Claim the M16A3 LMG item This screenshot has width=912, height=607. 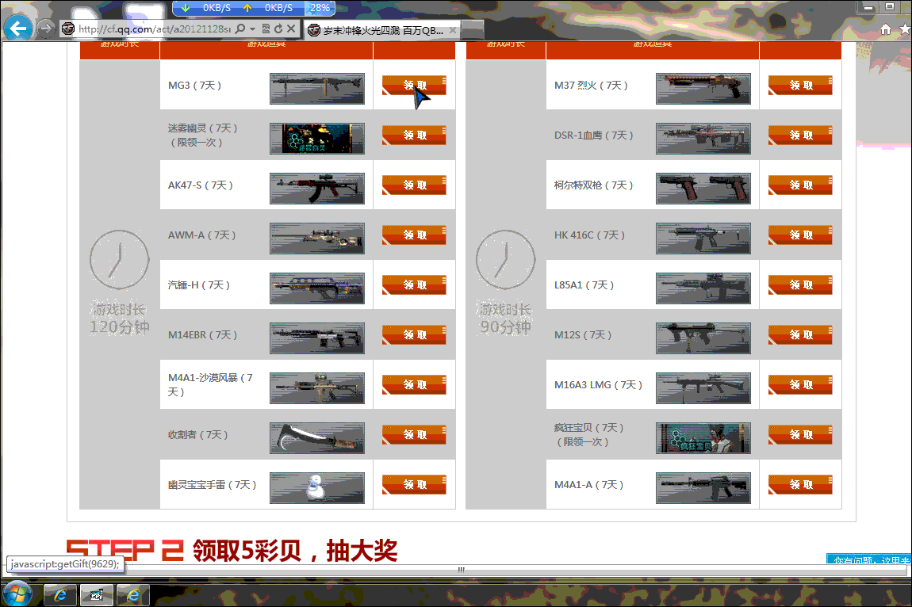pos(800,385)
